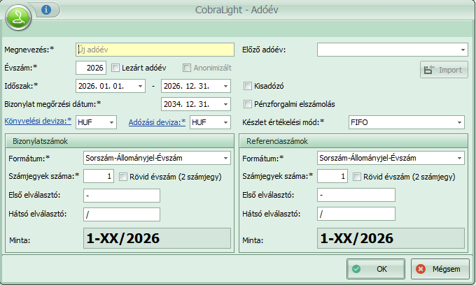The width and height of the screenshot is (476, 285).
Task: Cancel using the Mégsem button
Action: tap(440, 268)
